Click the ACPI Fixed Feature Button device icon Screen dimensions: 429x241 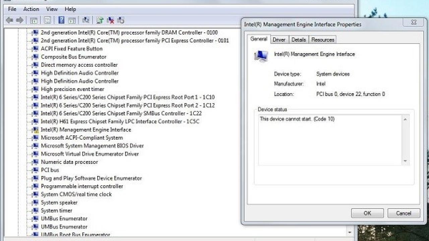[x=35, y=49]
